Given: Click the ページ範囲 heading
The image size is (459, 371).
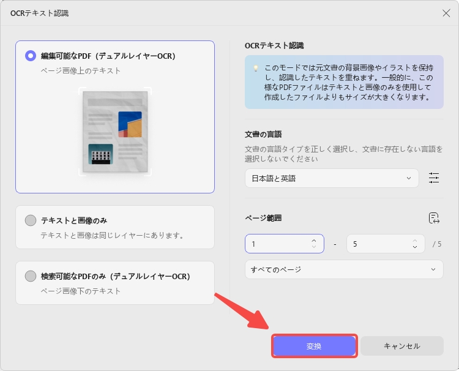Looking at the screenshot, I should 263,218.
